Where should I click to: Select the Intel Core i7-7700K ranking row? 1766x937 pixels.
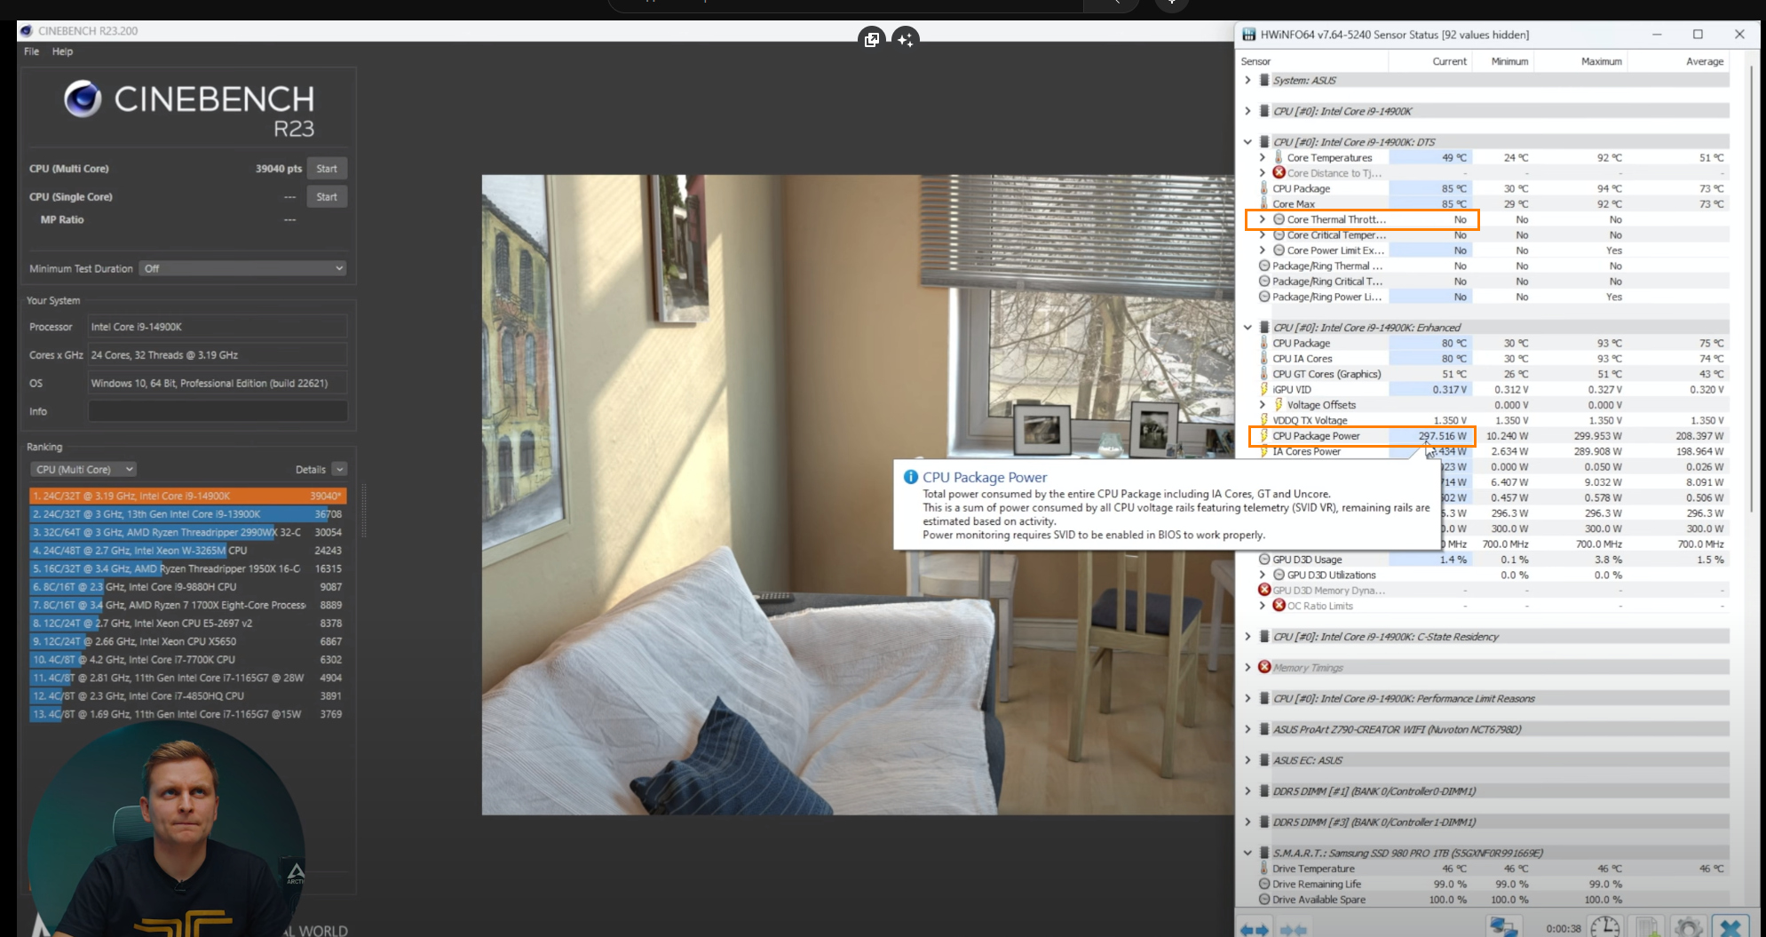pyautogui.click(x=187, y=660)
